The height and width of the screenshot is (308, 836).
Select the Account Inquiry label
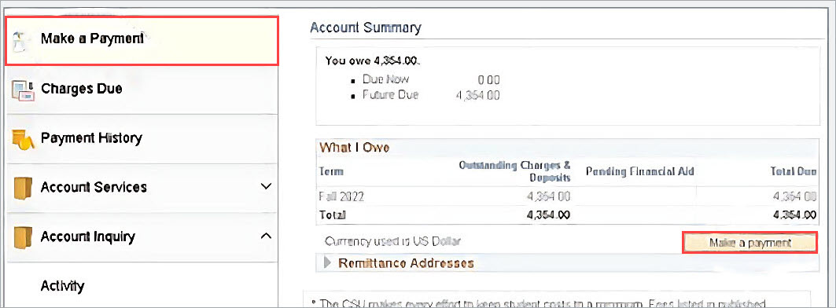click(88, 236)
